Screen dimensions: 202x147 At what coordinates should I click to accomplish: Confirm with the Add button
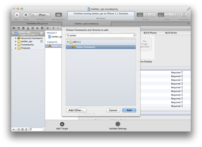click(x=129, y=110)
